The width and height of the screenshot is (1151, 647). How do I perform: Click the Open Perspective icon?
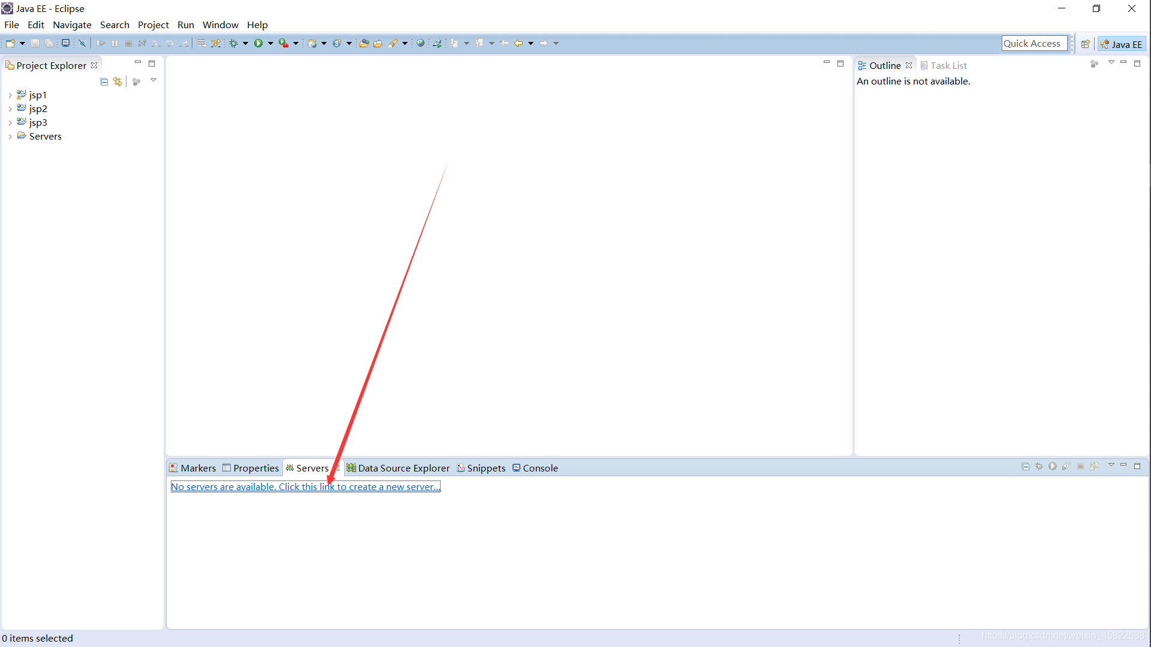(1085, 44)
